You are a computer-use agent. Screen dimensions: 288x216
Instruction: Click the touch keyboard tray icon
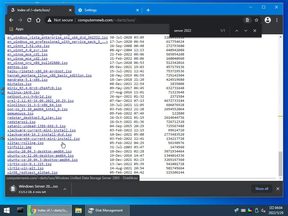(x=243, y=210)
